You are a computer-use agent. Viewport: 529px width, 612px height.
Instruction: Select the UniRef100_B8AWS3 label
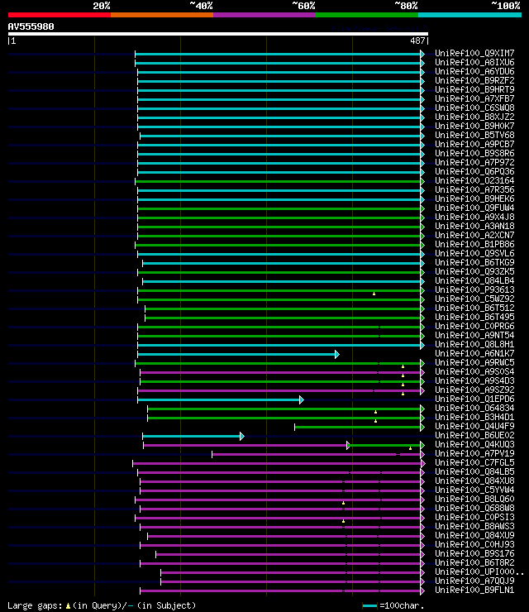pyautogui.click(x=474, y=527)
